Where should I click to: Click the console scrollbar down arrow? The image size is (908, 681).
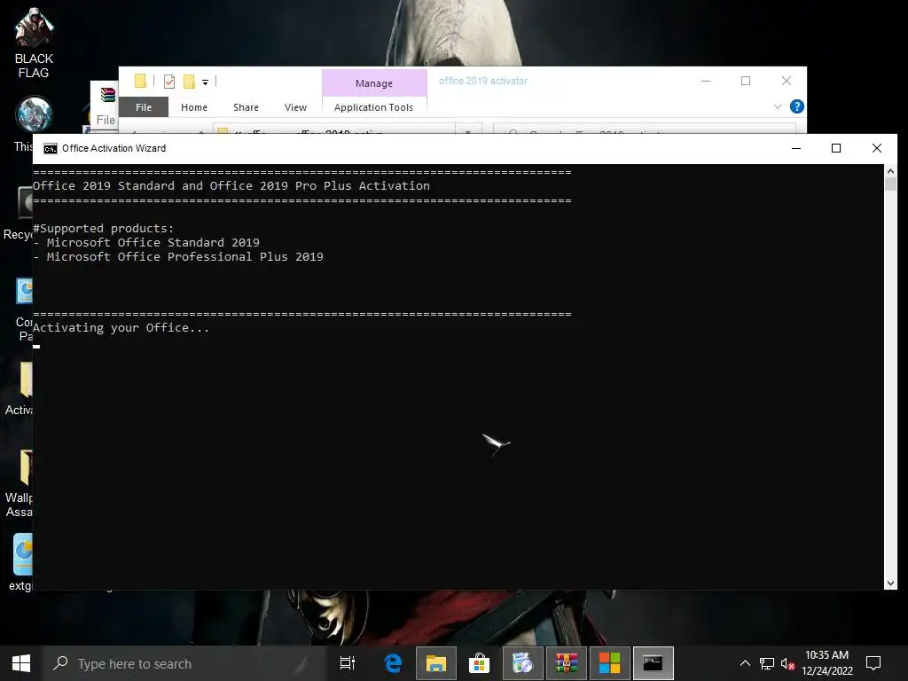[890, 583]
